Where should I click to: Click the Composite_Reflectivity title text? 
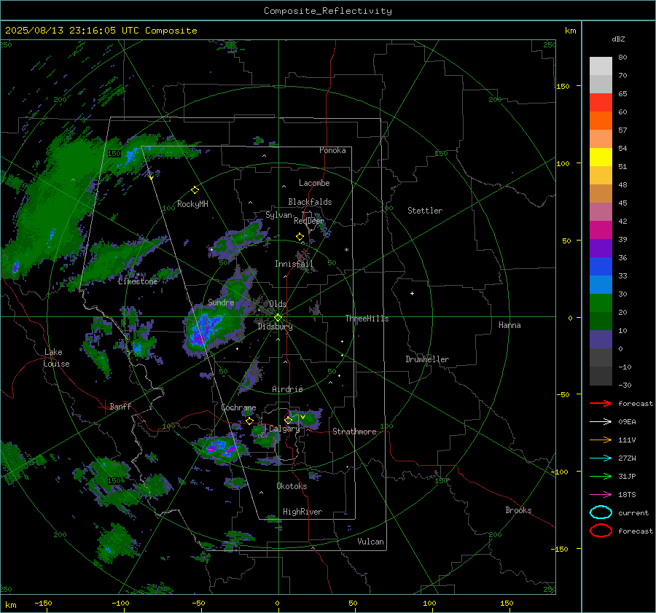tap(327, 11)
